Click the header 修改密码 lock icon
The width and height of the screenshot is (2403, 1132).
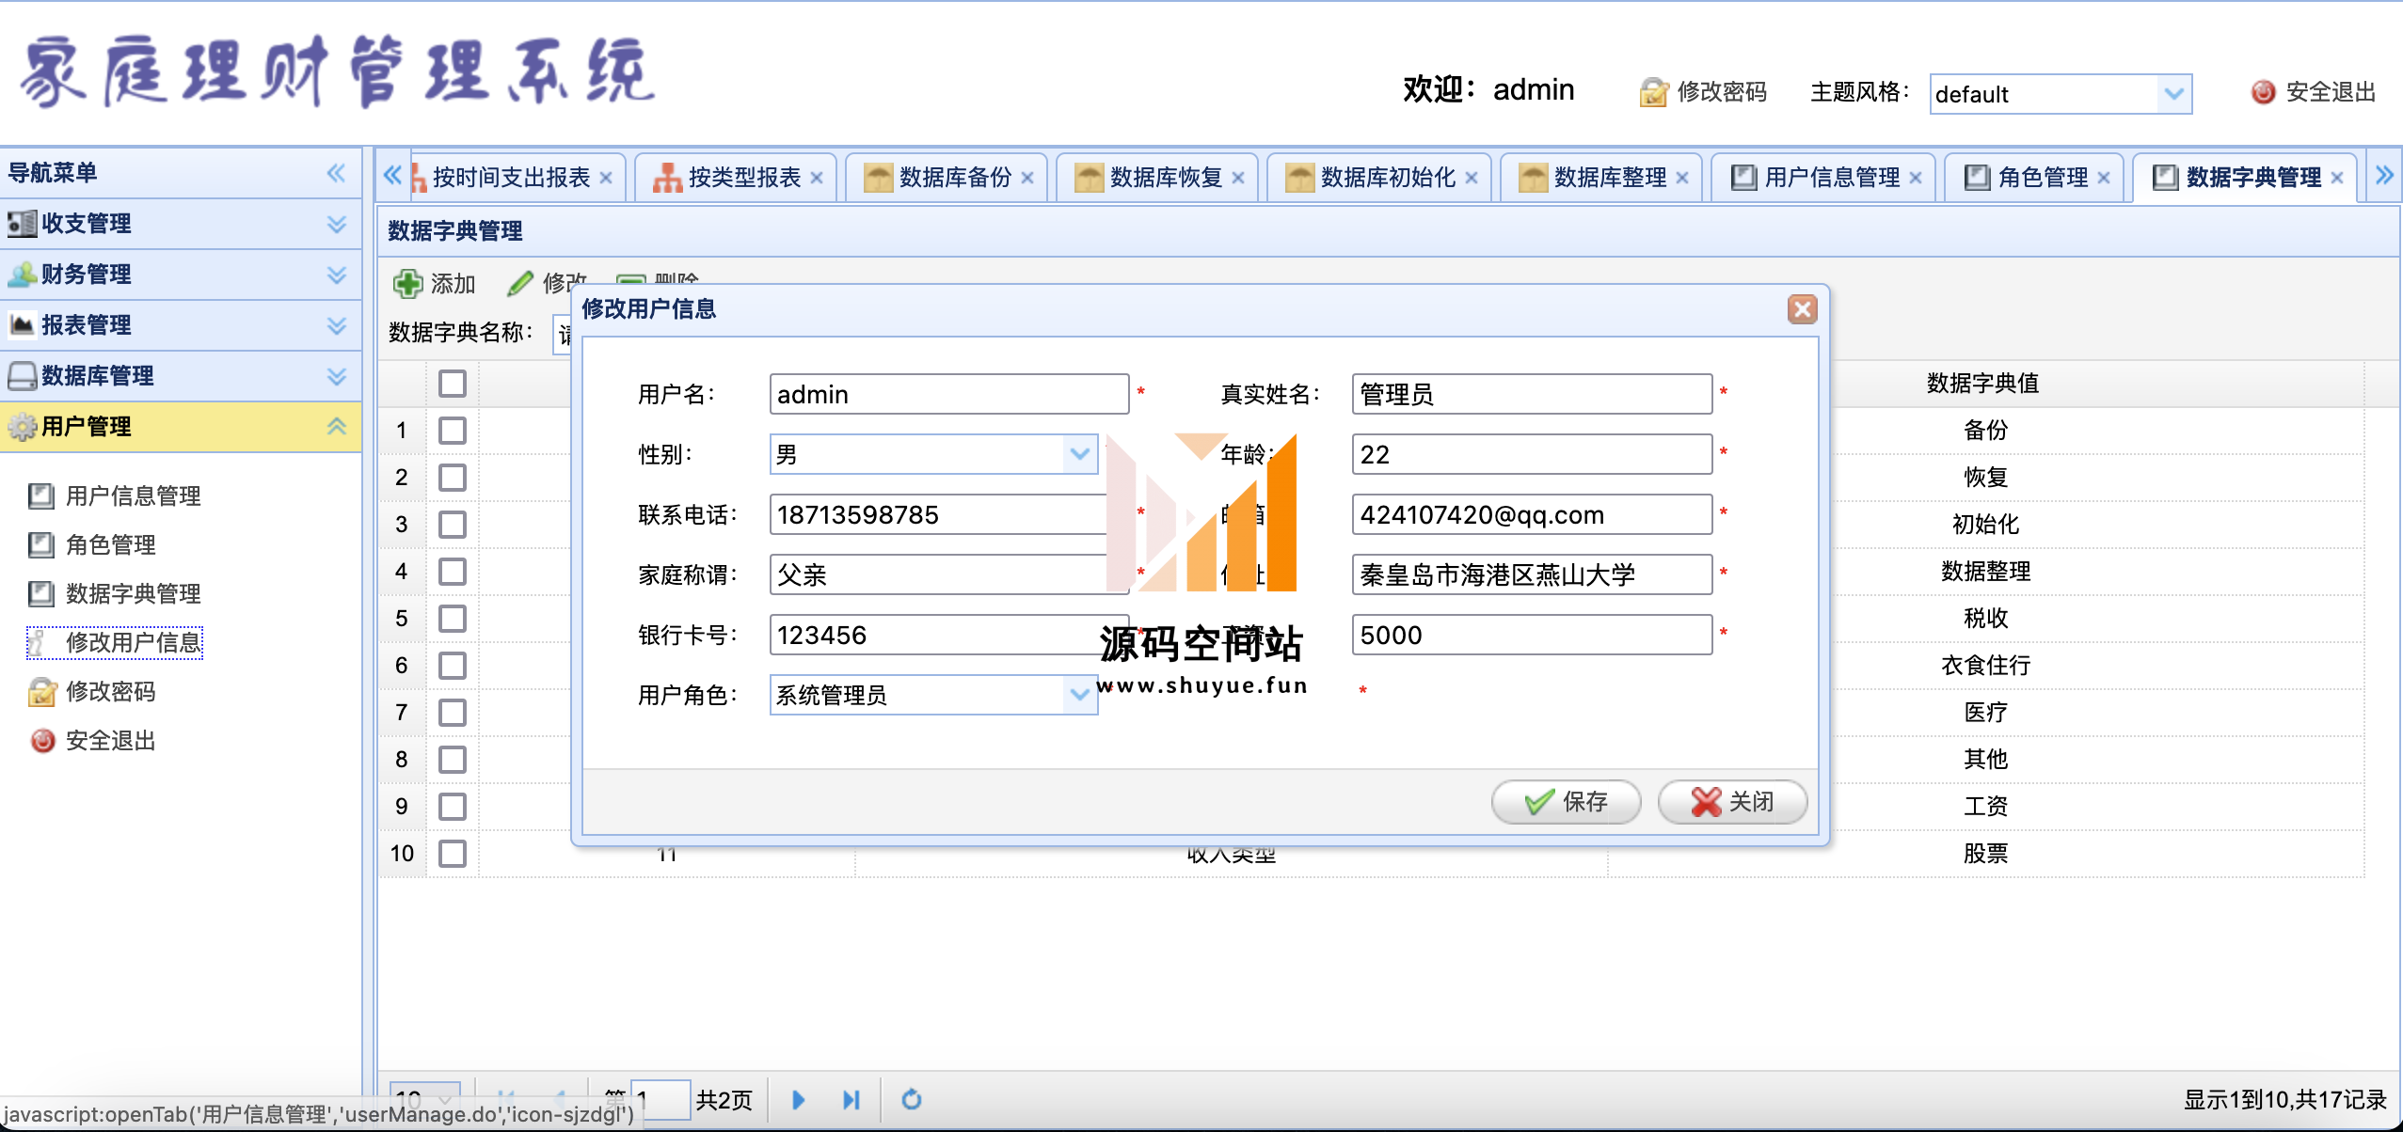(1653, 92)
